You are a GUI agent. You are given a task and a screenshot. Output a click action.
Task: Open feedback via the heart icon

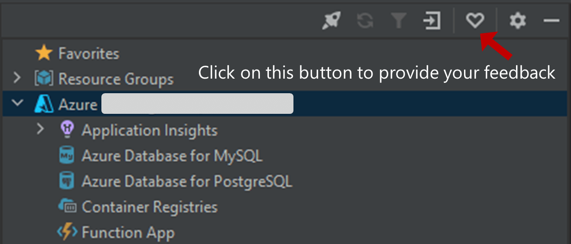[x=475, y=21]
